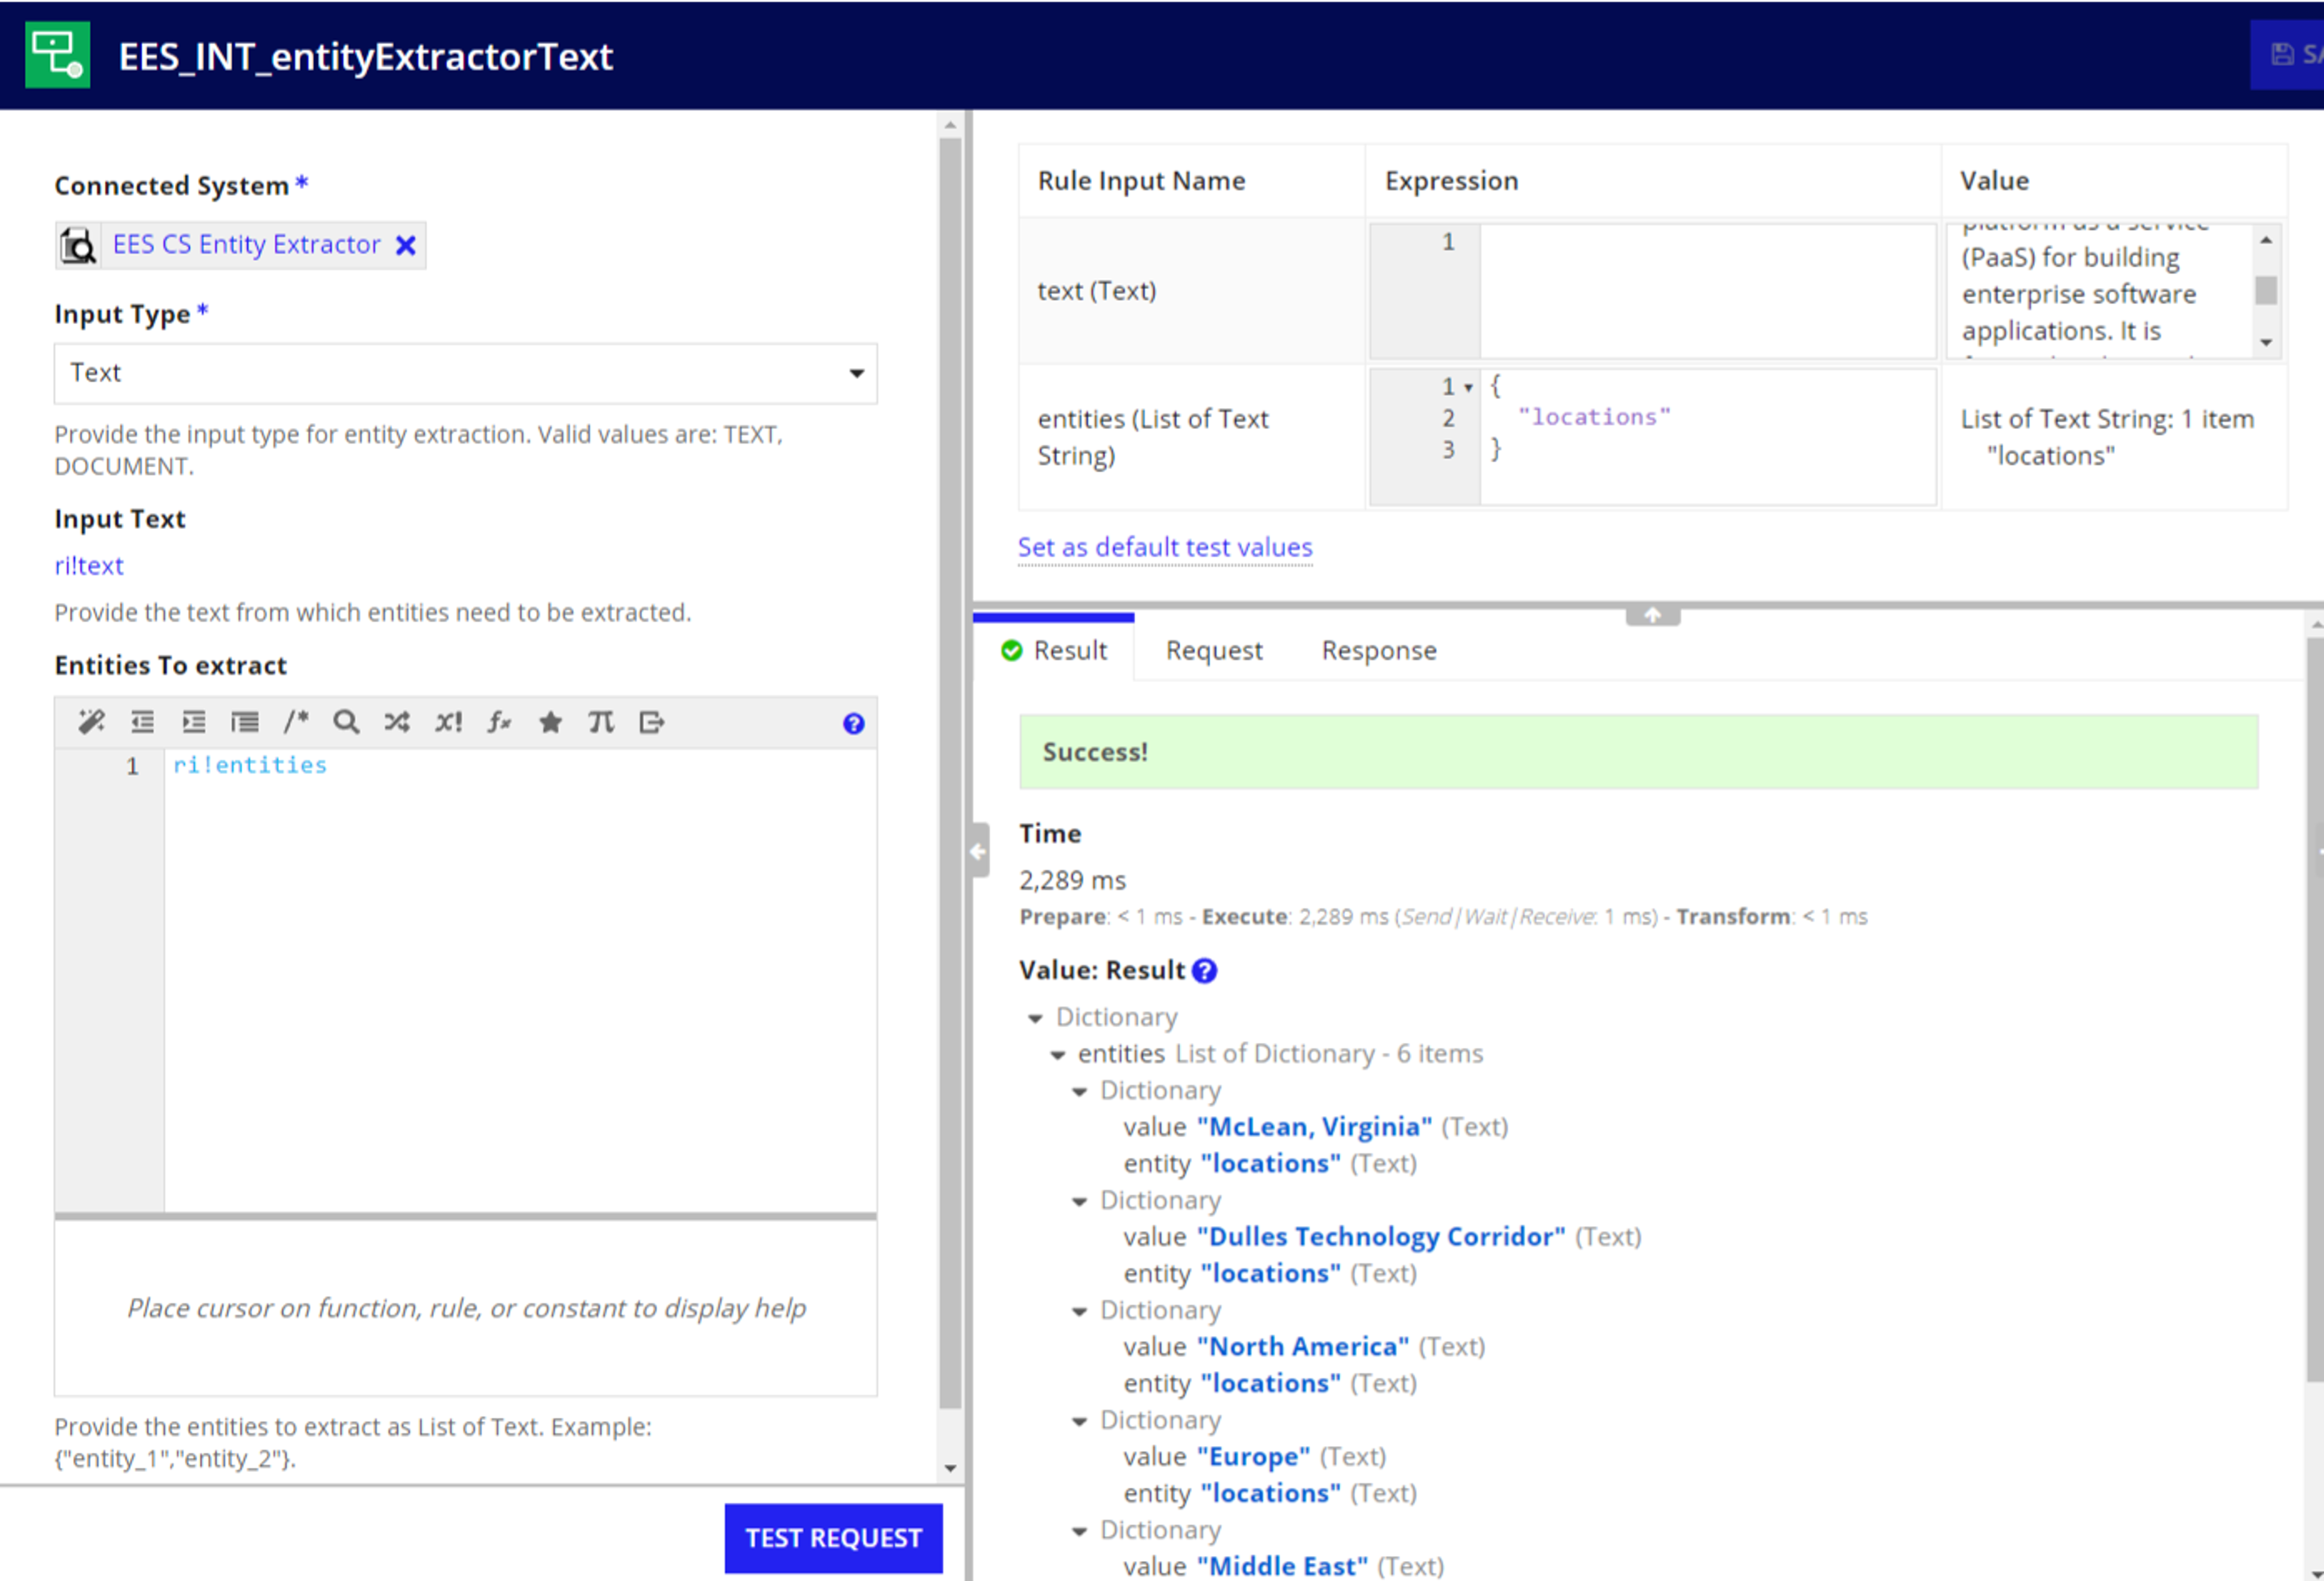This screenshot has height=1581, width=2324.
Task: Click the TEST REQUEST button
Action: [x=833, y=1538]
